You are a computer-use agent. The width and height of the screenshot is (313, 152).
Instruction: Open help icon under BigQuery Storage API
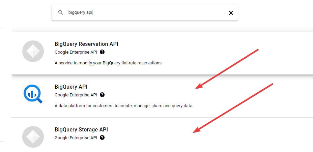(102, 138)
